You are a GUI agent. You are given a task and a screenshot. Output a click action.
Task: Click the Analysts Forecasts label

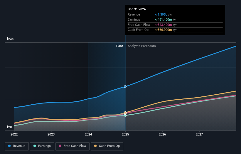142,46
